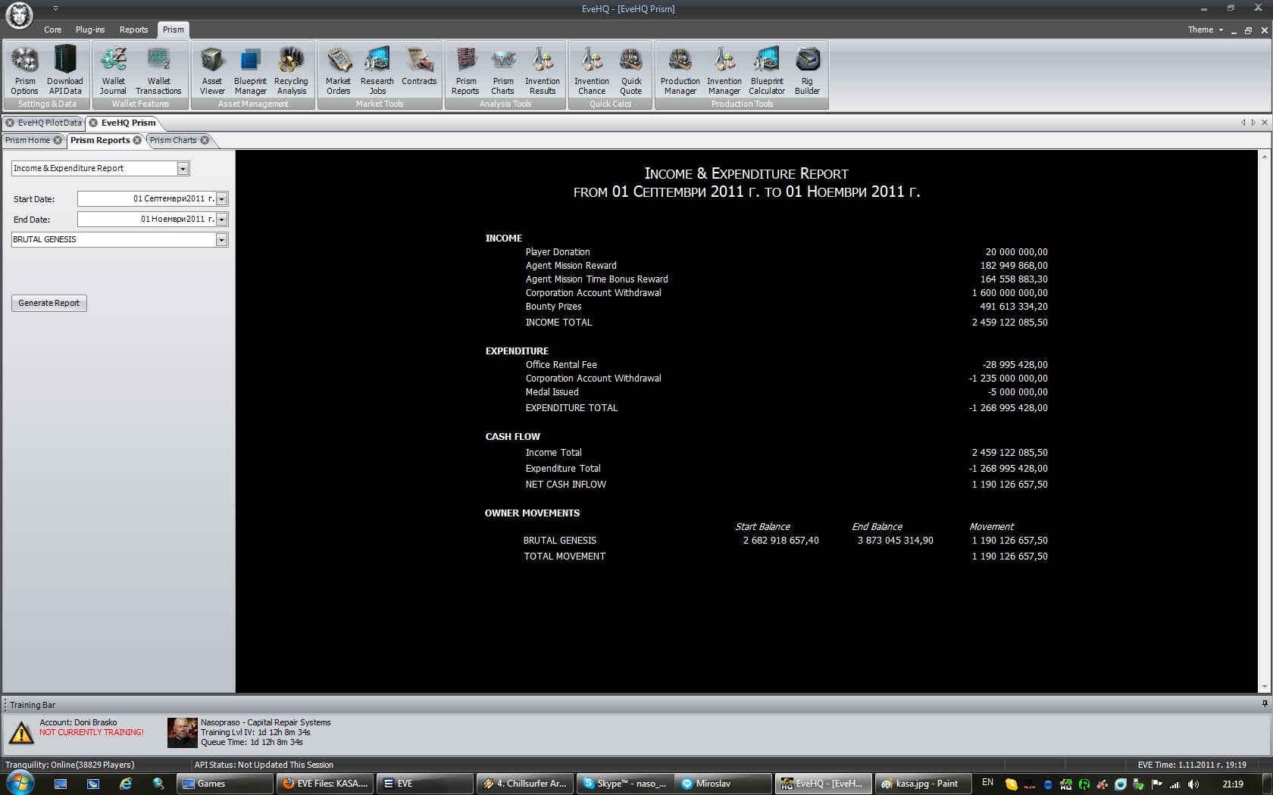Open Recycling Analysis tool

291,70
